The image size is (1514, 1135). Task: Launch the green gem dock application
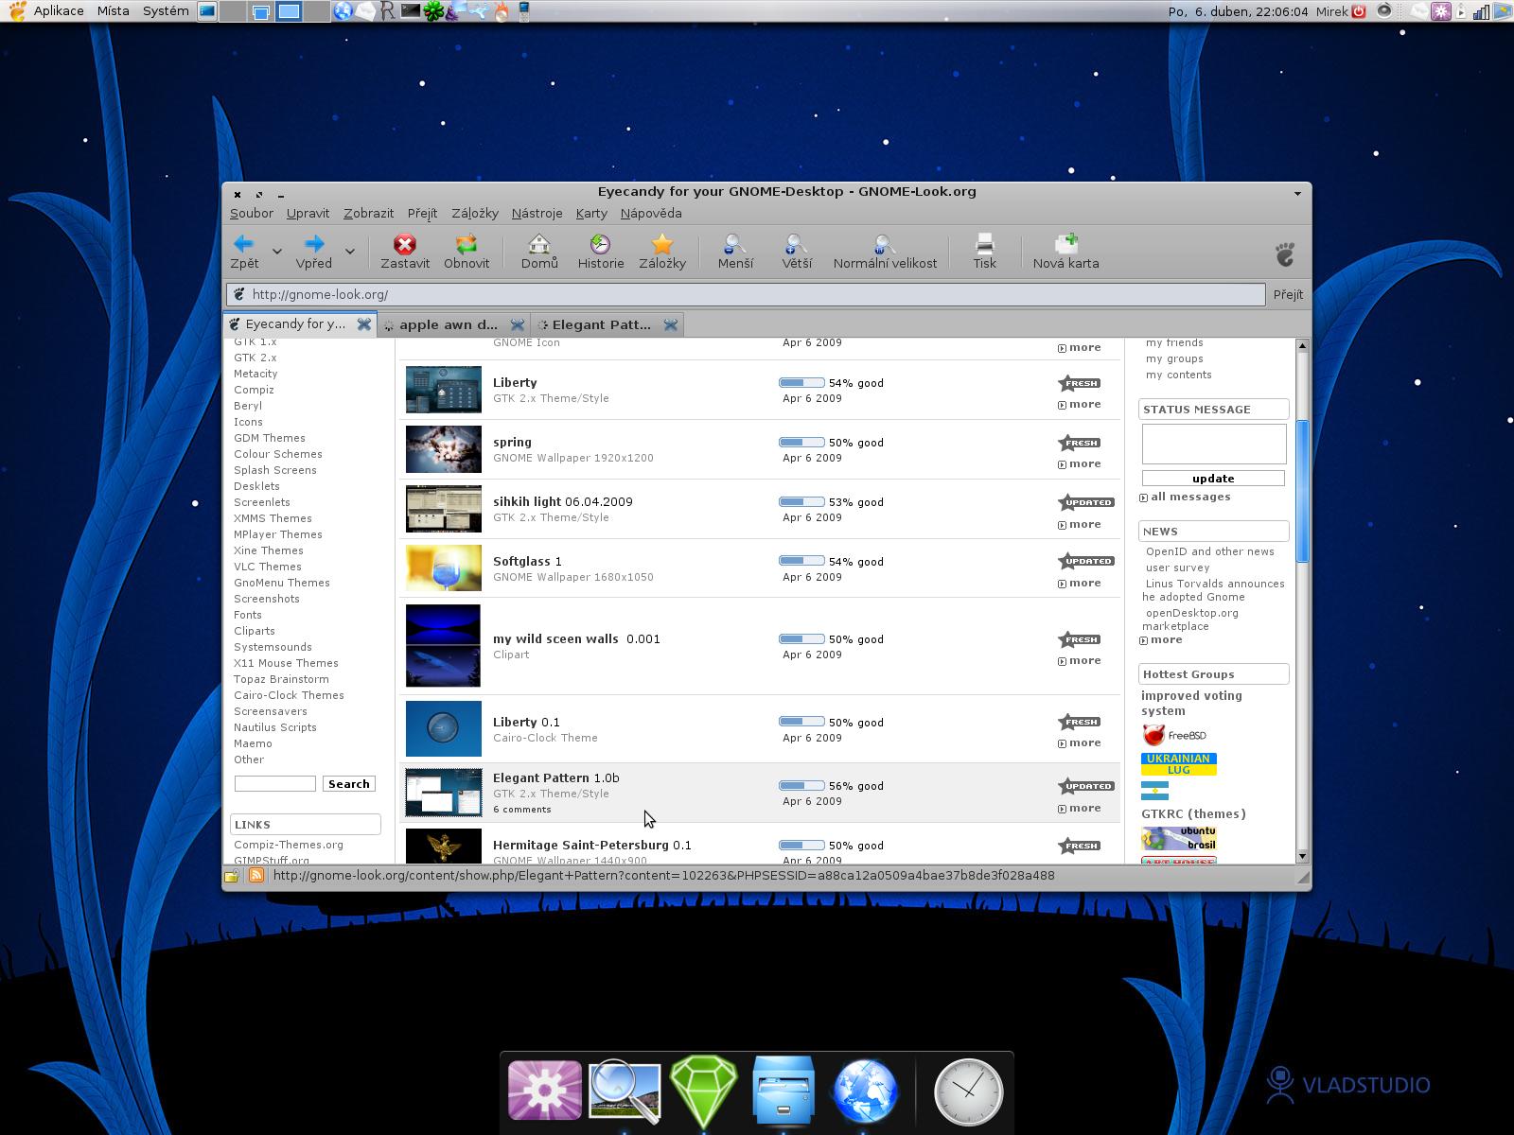coord(703,1091)
